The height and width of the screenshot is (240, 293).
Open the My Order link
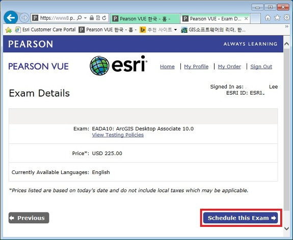[x=229, y=67]
